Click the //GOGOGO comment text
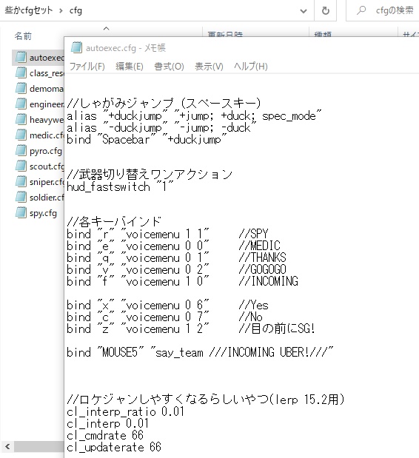 coord(262,269)
